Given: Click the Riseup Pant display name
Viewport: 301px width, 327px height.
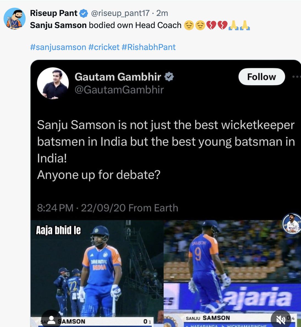Looking at the screenshot, I should click(54, 13).
